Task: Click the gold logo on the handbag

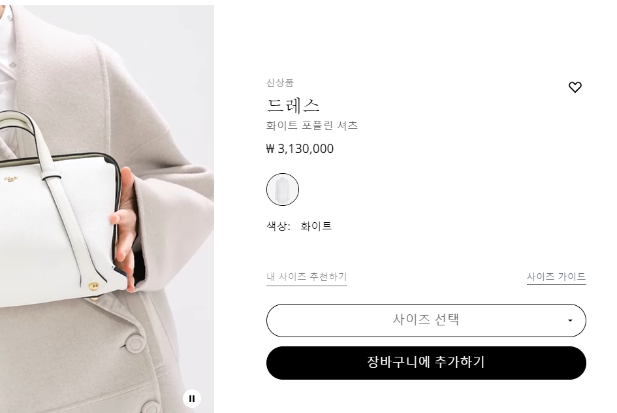Action: point(13,180)
